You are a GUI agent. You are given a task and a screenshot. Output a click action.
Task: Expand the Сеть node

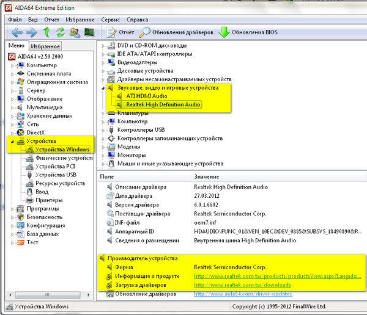pos(12,125)
